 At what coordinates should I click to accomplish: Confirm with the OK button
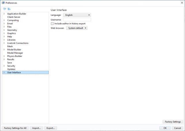pos(165,128)
